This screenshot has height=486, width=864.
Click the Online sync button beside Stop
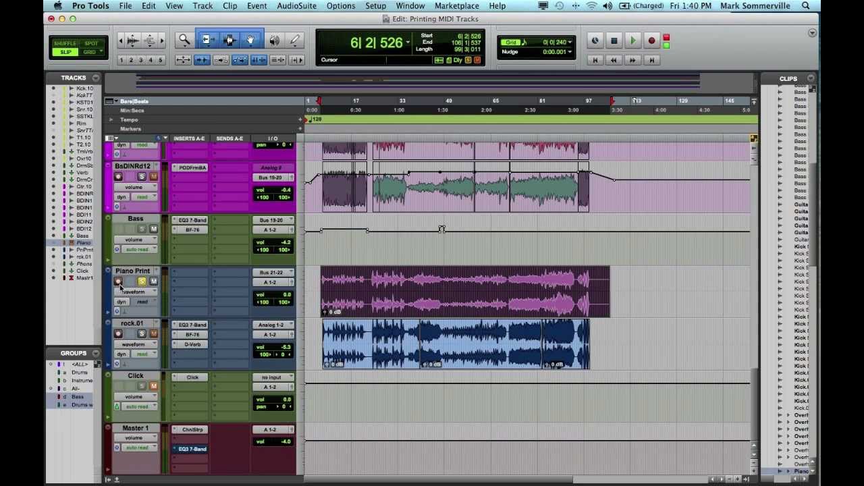(595, 41)
